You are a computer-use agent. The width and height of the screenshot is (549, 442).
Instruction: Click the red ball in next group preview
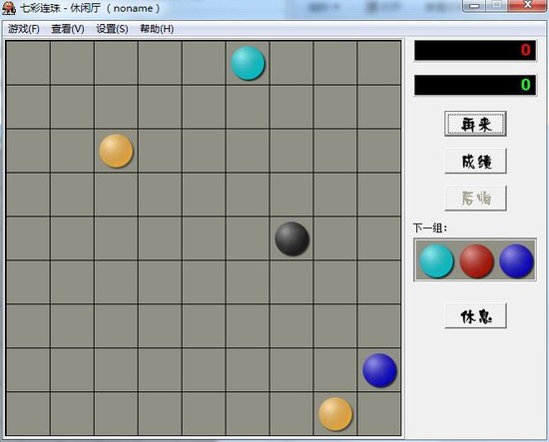tap(476, 261)
